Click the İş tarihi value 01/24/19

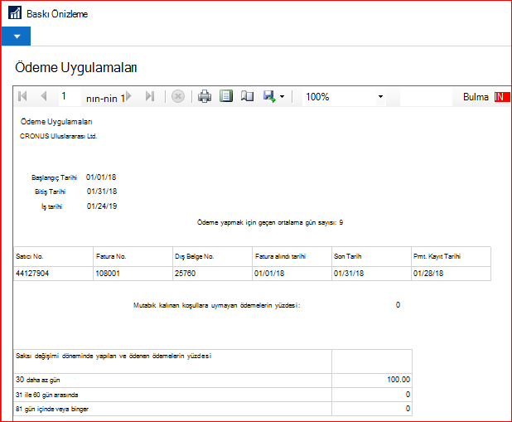click(x=102, y=206)
